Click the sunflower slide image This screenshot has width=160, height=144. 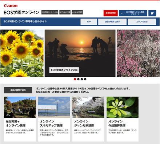22,53
